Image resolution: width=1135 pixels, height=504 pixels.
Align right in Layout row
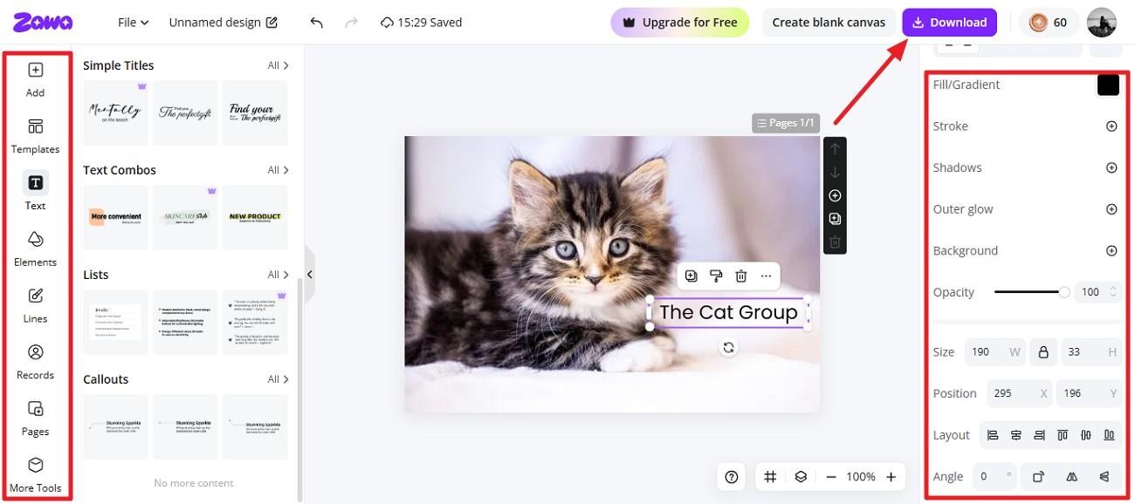coord(1039,435)
